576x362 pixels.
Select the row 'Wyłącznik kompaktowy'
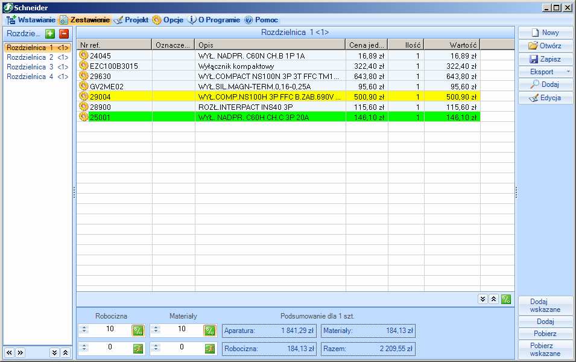[279, 66]
